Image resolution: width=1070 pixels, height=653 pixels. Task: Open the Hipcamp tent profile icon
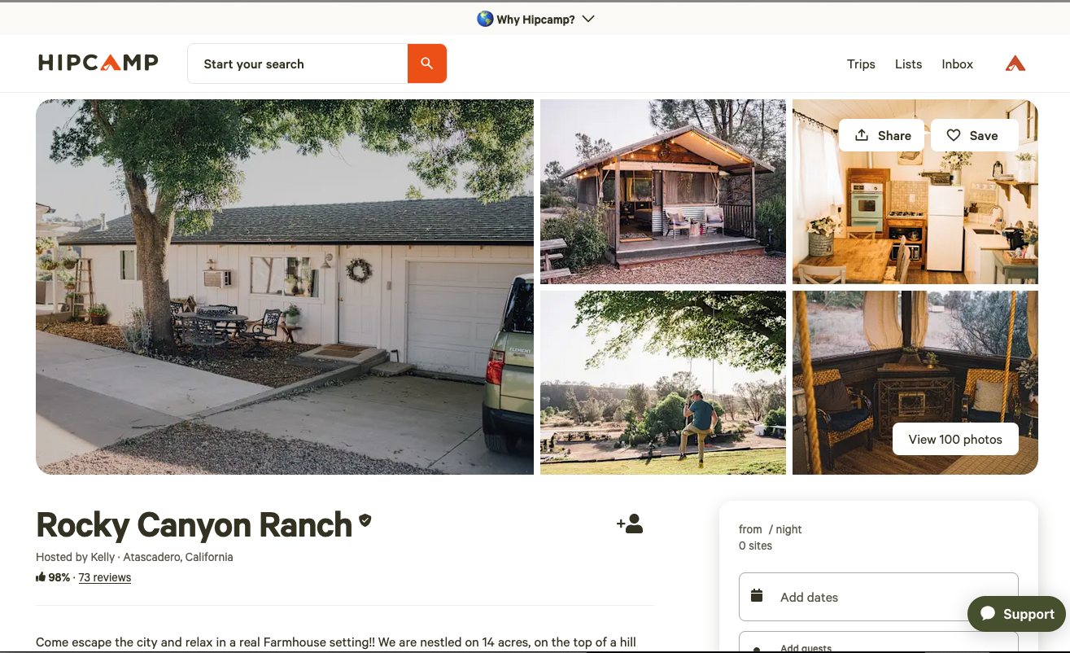click(x=1015, y=64)
